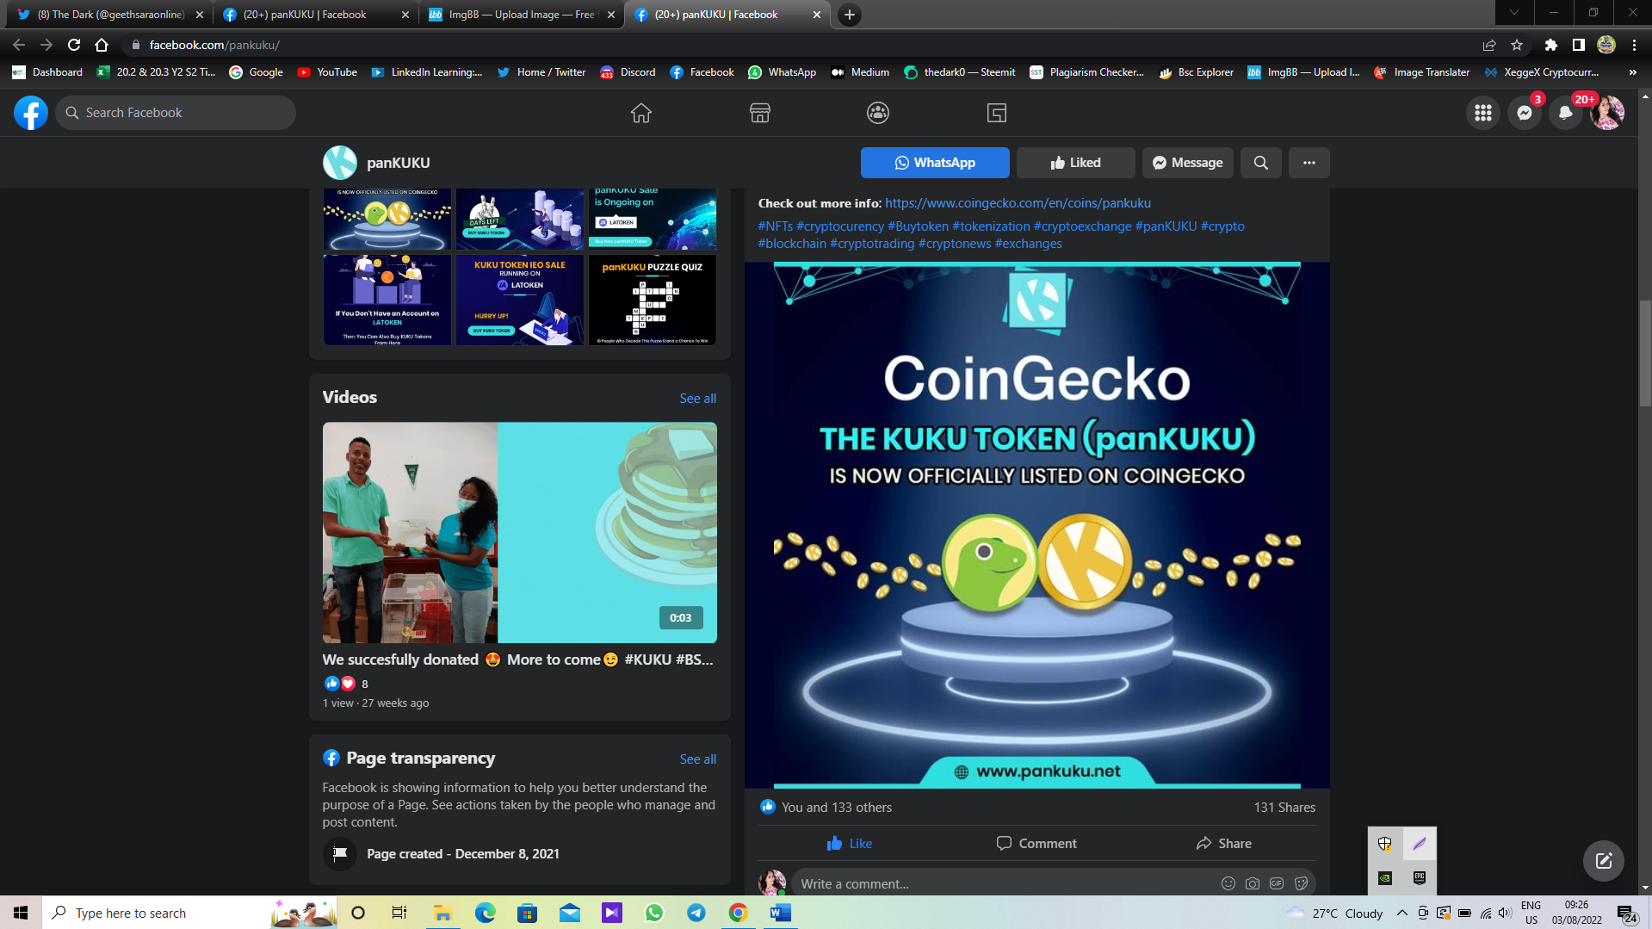This screenshot has height=929, width=1652.
Task: Add a GIF to the comment
Action: (x=1276, y=883)
